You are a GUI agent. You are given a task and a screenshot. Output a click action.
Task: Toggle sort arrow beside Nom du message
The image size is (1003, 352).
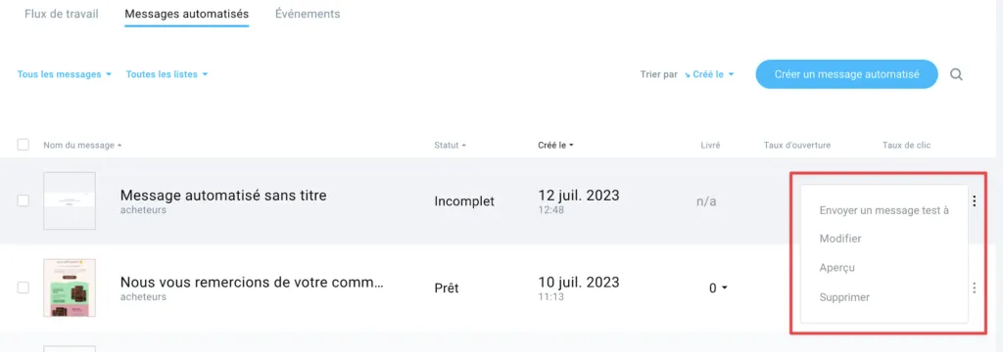(119, 146)
